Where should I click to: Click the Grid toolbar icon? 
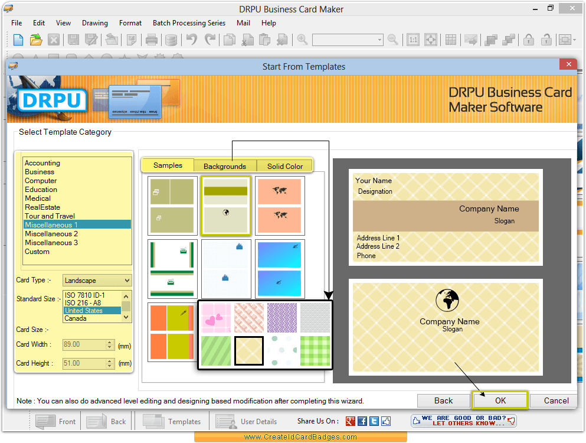(451, 40)
